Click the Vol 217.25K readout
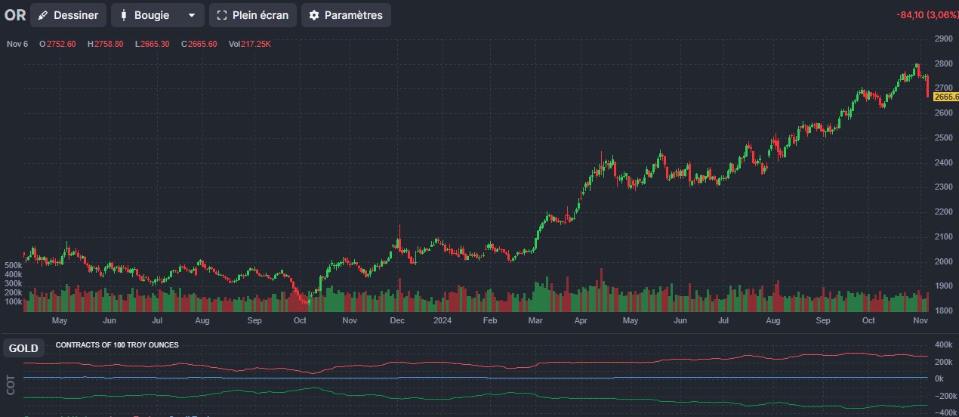The width and height of the screenshot is (959, 417). pos(250,44)
